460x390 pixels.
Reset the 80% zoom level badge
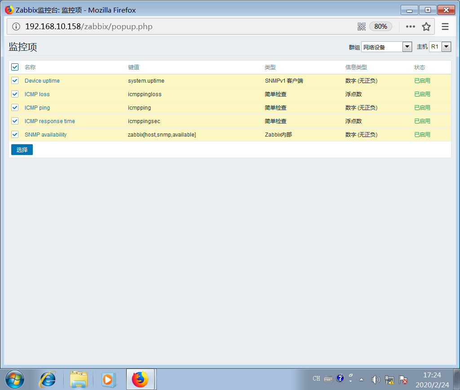point(380,27)
